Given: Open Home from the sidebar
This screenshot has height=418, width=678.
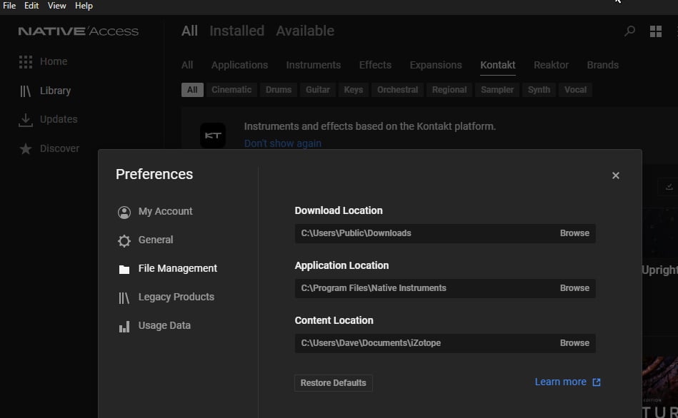Looking at the screenshot, I should point(53,61).
